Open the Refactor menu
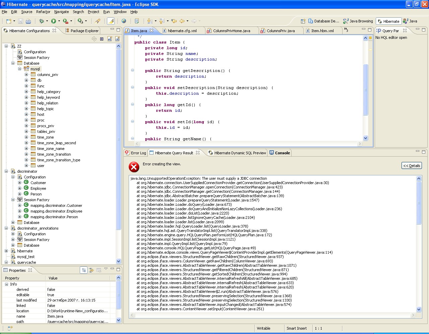Screen dimensions: 429x334 (43, 12)
